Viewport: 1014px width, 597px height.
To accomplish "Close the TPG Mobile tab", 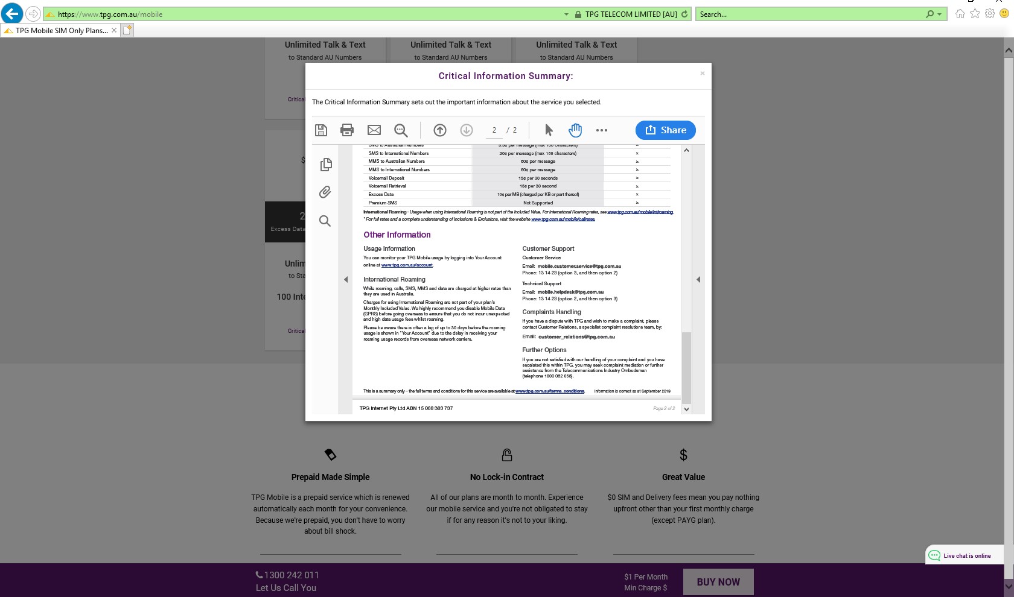I will coord(114,31).
